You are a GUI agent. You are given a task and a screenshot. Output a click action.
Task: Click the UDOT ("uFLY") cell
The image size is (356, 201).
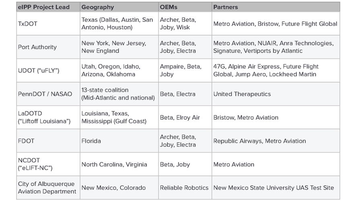tap(39, 70)
